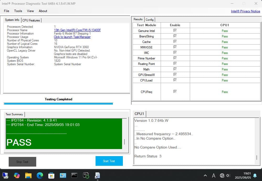
Task: Open the Intel Privacy Notice link
Action: [245, 11]
